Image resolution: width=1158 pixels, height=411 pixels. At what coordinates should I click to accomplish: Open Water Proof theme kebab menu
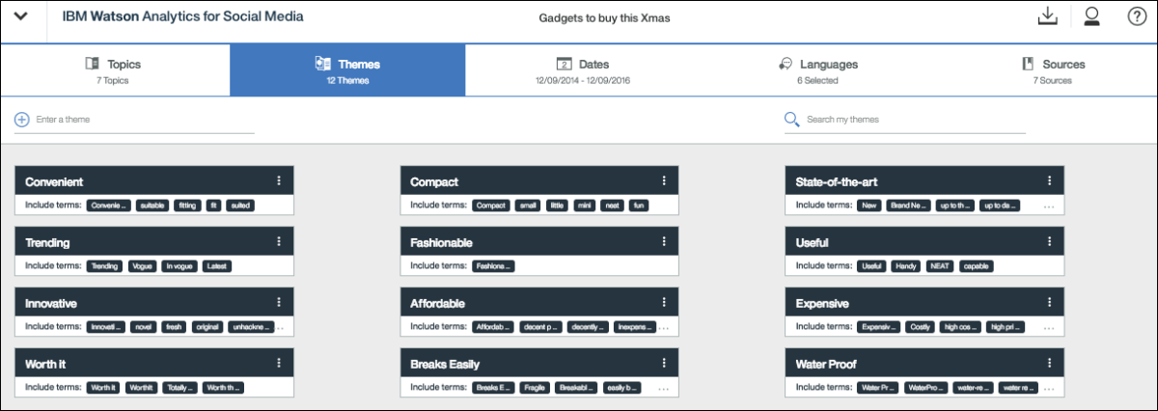coord(1049,364)
